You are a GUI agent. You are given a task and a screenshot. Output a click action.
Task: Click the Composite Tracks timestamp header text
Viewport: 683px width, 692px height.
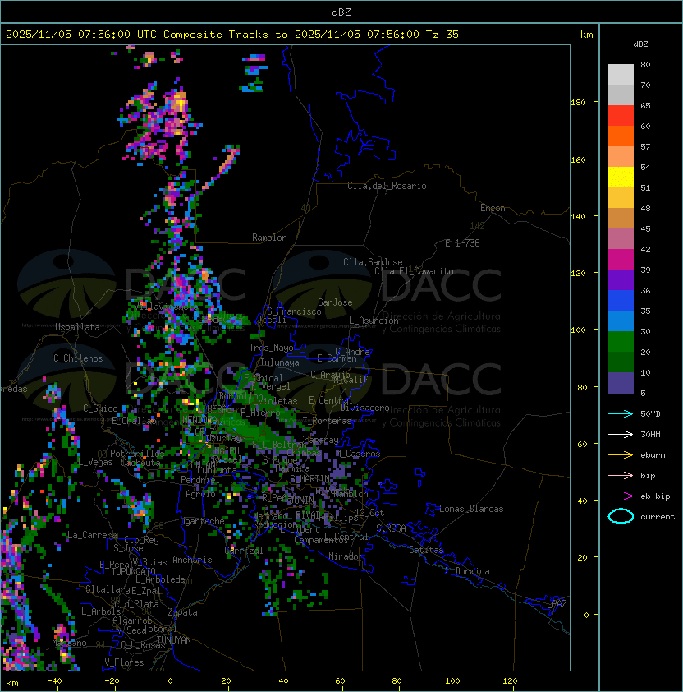click(232, 35)
